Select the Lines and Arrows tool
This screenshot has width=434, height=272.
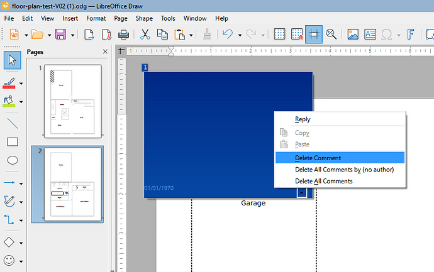click(x=9, y=183)
